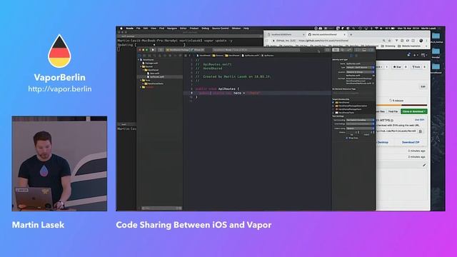
Task: Click the assistant editor button
Action: 342,50
